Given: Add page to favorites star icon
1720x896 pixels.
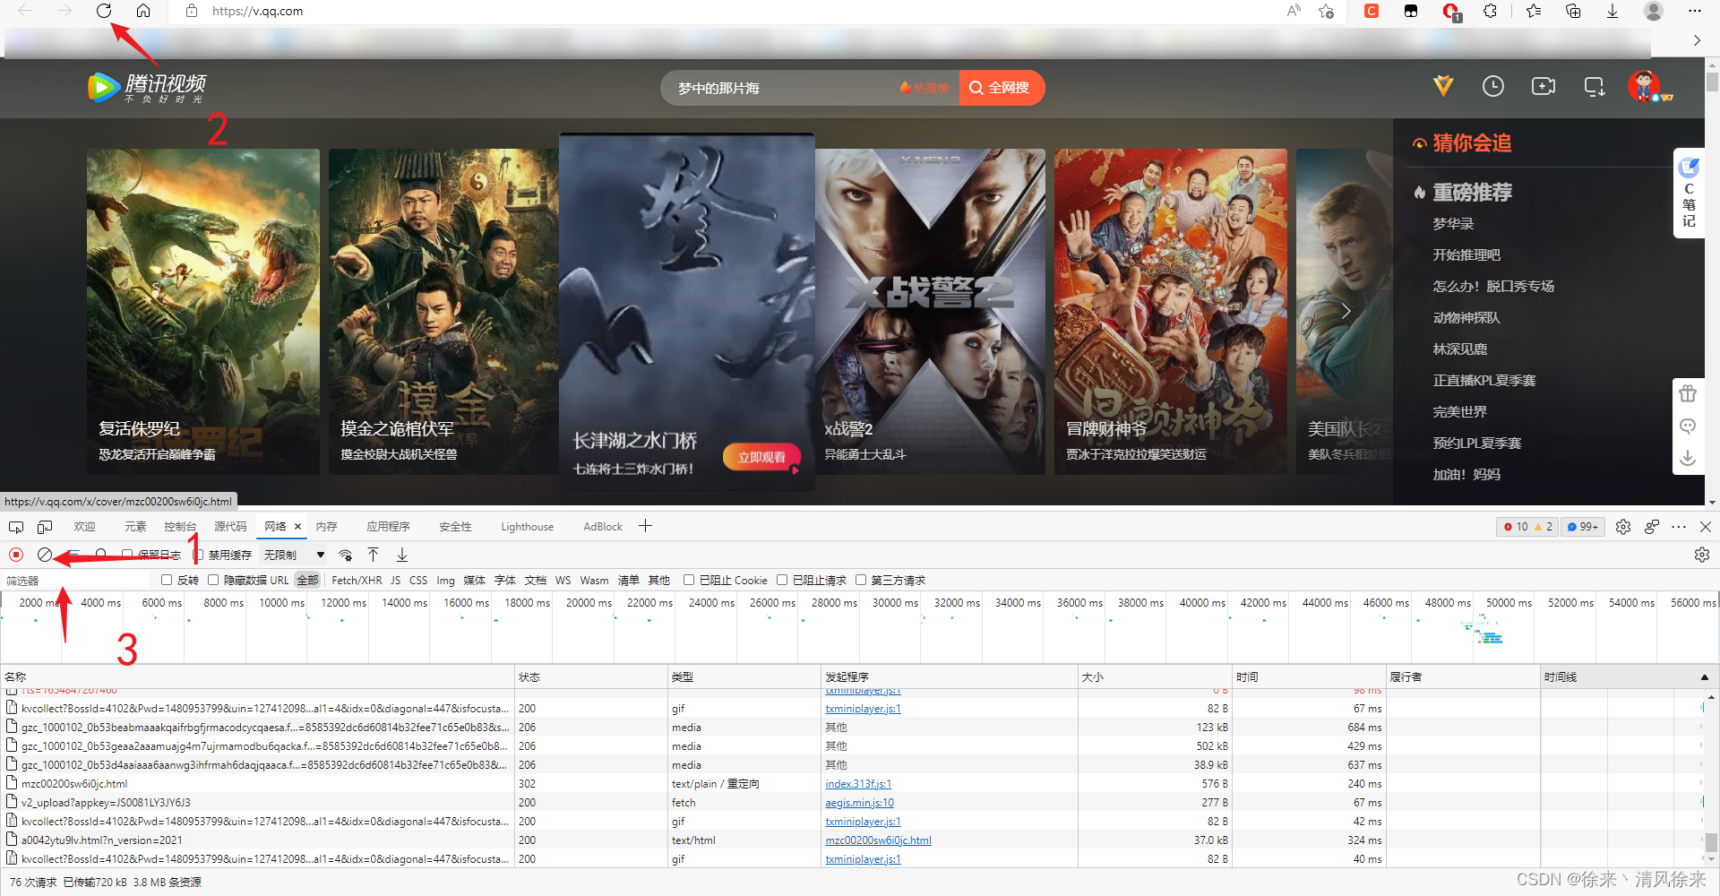Looking at the screenshot, I should click(x=1327, y=11).
